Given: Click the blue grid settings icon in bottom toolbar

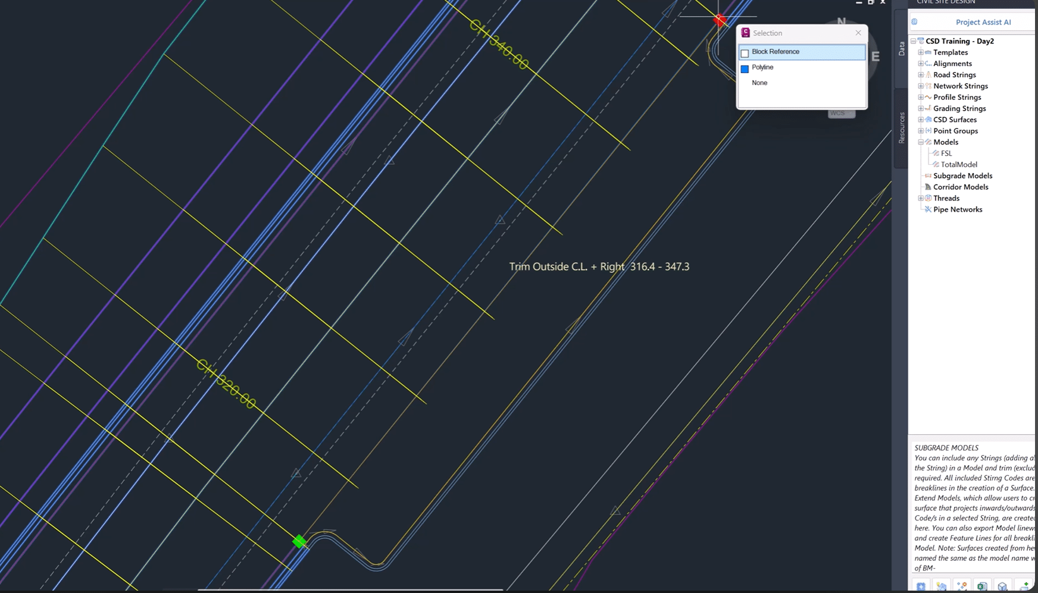Looking at the screenshot, I should [921, 586].
